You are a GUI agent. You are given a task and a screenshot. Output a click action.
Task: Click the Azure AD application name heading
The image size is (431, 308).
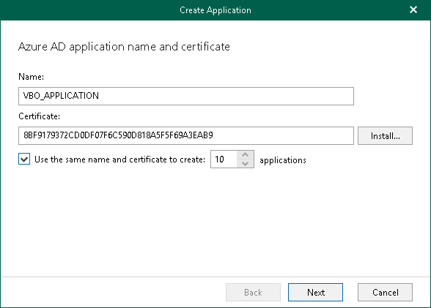(124, 47)
